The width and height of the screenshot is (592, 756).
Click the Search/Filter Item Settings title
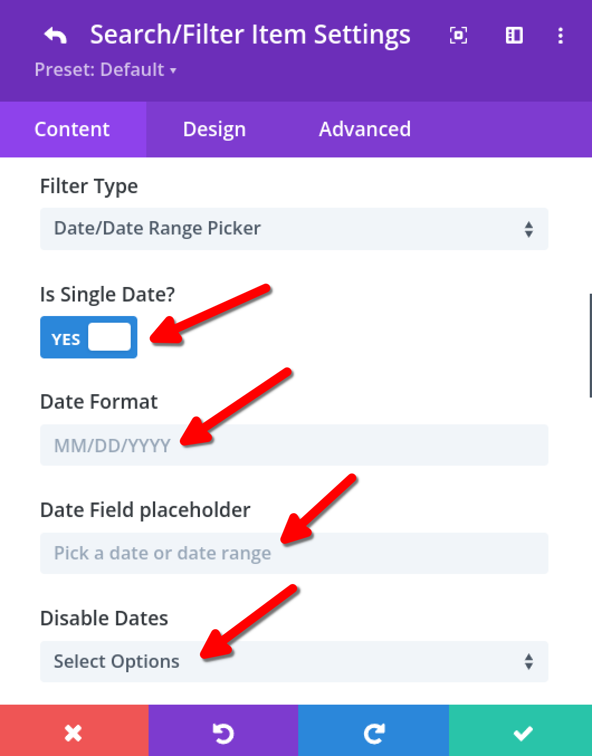tap(250, 35)
